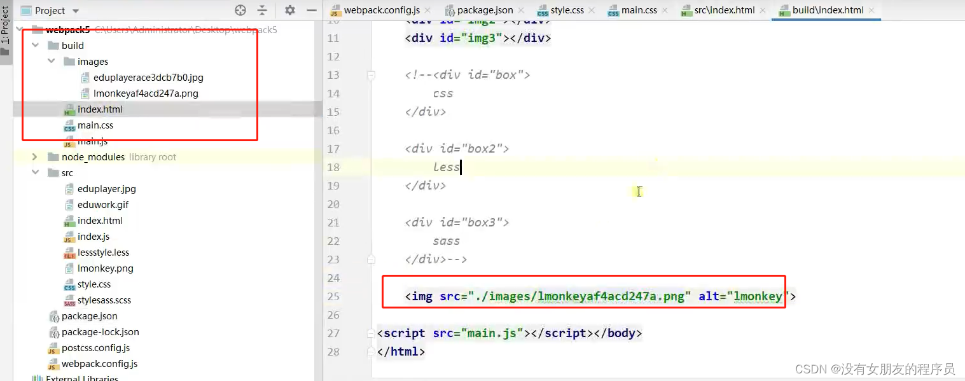This screenshot has width=965, height=381.
Task: Click the 'div id="img3"' code line
Action: click(x=478, y=38)
